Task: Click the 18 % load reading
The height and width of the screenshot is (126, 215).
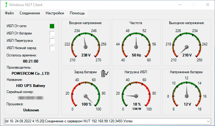Action: (x=137, y=104)
